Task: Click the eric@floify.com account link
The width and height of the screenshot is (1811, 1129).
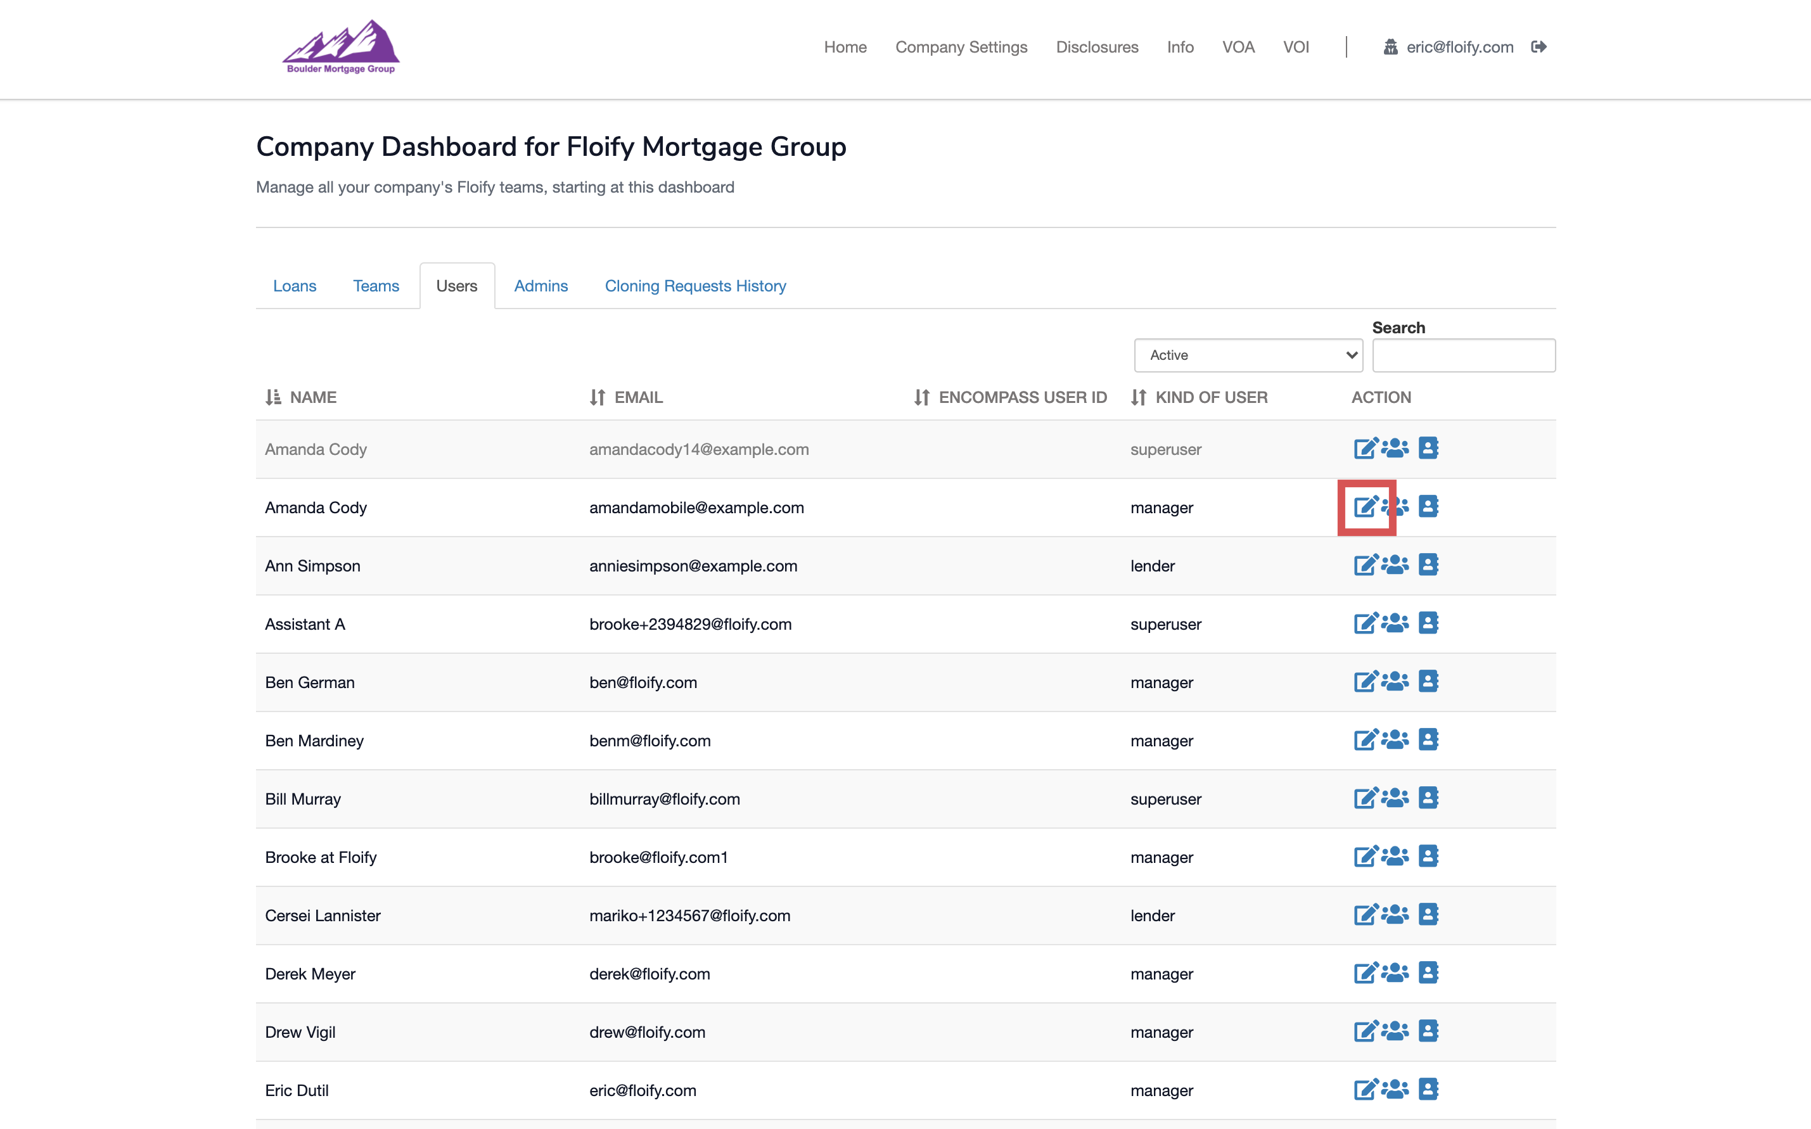Action: (1449, 47)
